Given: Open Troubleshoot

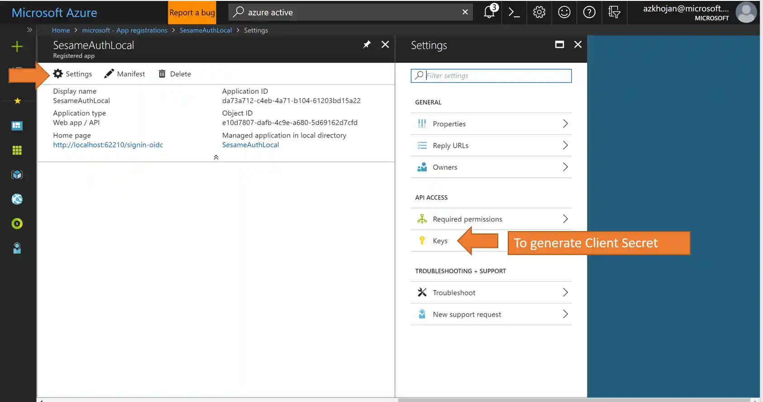Looking at the screenshot, I should coord(491,293).
